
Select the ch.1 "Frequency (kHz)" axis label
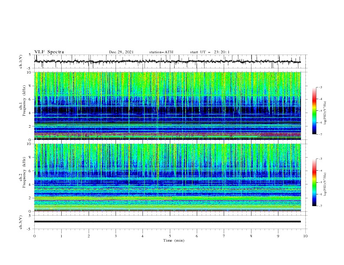pyautogui.click(x=24, y=101)
